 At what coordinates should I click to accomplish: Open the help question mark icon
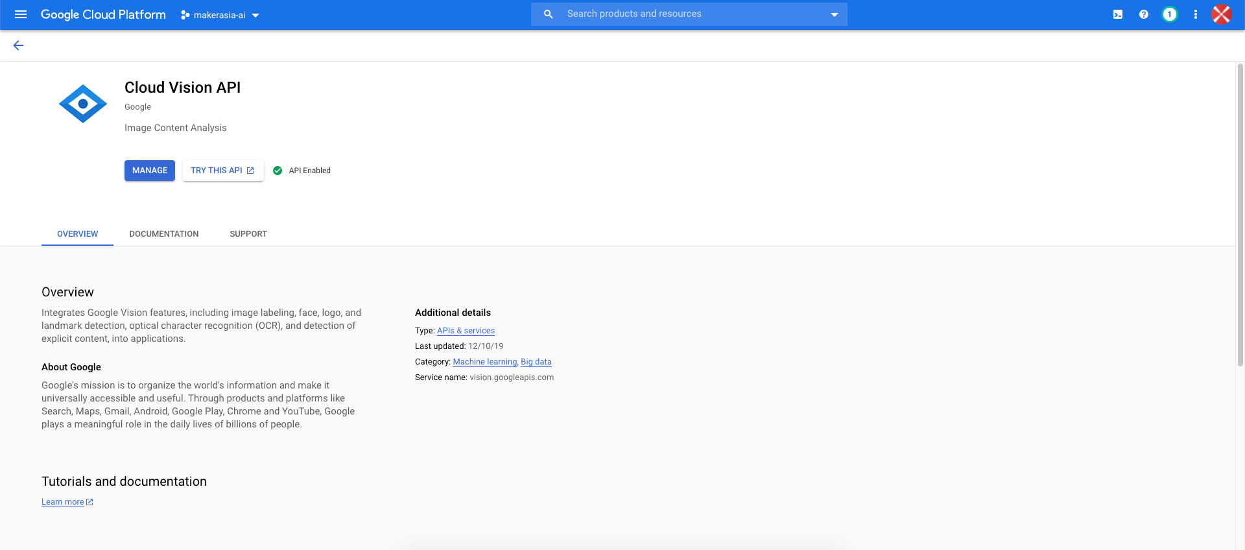1144,14
